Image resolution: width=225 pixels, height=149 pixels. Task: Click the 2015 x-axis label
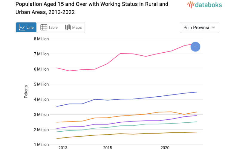coord(108,147)
